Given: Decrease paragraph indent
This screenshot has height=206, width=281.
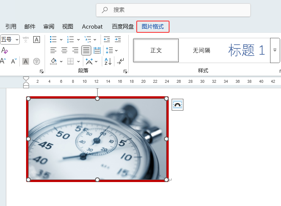Looking at the screenshot, I should pos(107,40).
